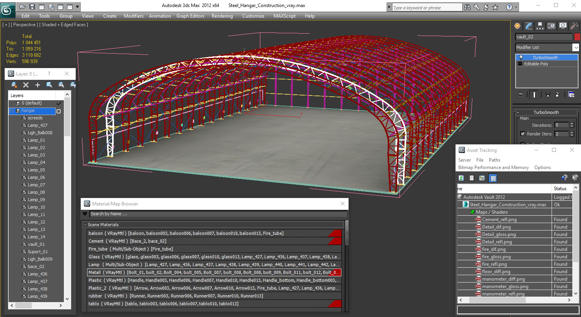Open the Hierarchy command panel tab
This screenshot has width=581, height=317.
tap(540, 26)
